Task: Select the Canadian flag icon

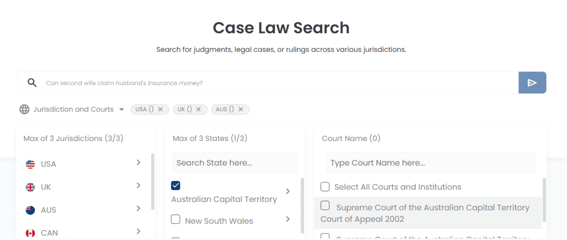Action: coord(30,233)
